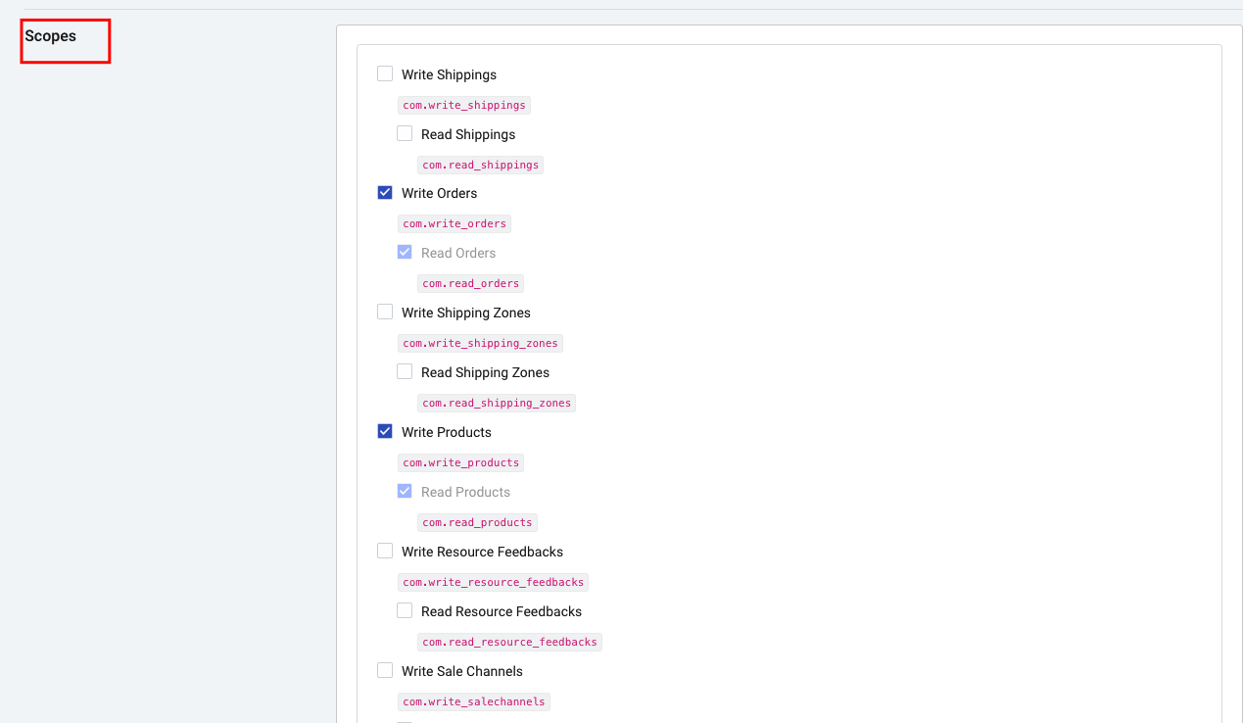
Task: Click the com.write_shipping_zones code tag
Action: (x=480, y=343)
